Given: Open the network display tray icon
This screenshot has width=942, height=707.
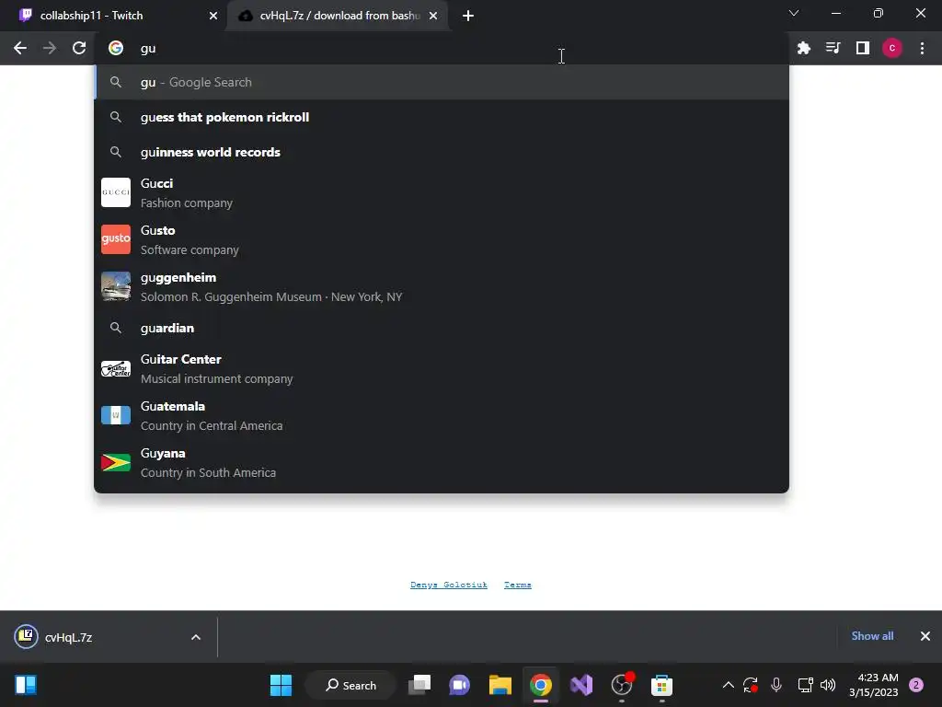Looking at the screenshot, I should 805,685.
